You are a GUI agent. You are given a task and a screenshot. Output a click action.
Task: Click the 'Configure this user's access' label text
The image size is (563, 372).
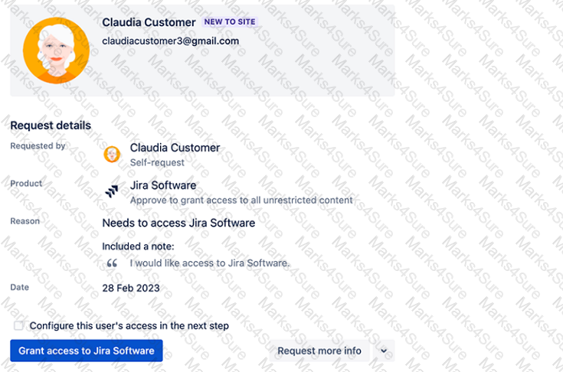point(129,325)
